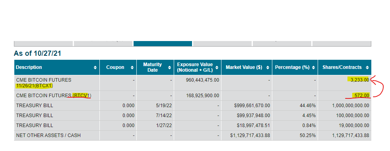Sort table by Description column arrows
Viewport: 390px width, 151px height.
[x=95, y=67]
